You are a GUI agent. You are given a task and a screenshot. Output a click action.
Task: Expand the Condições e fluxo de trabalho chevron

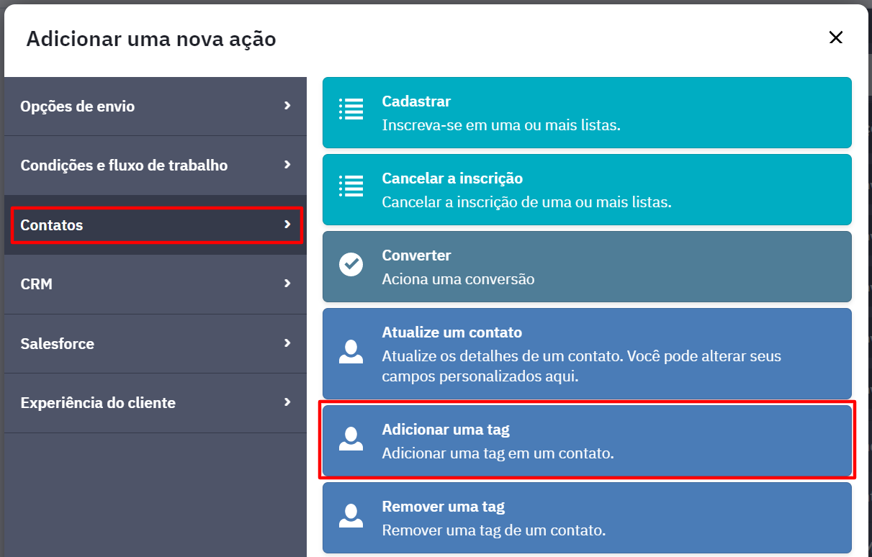(x=287, y=165)
